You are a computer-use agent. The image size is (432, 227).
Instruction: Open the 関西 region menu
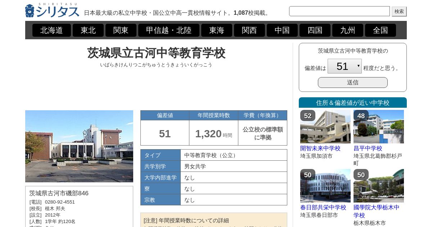pos(249,30)
